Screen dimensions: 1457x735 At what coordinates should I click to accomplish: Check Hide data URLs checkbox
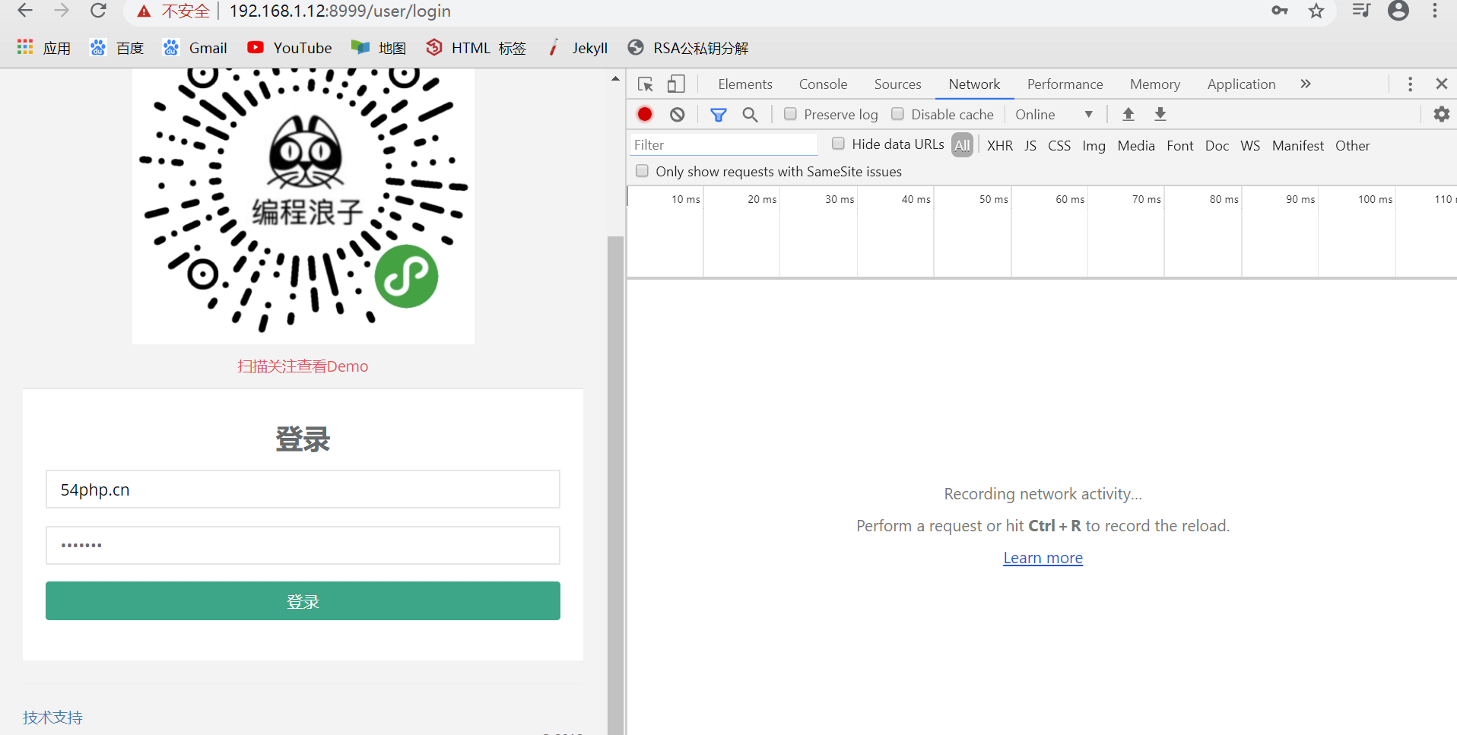pos(838,143)
